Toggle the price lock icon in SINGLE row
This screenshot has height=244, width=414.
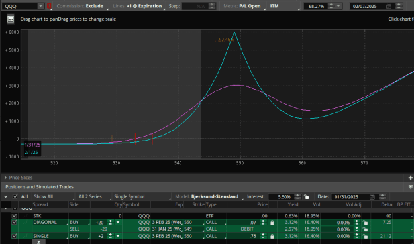tap(272, 236)
